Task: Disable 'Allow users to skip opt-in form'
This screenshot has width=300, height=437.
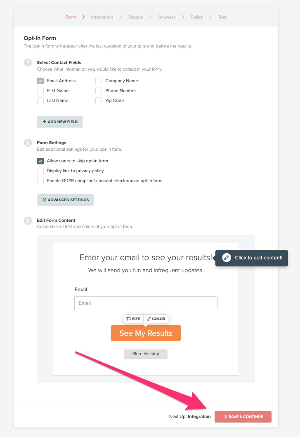Action: click(40, 161)
